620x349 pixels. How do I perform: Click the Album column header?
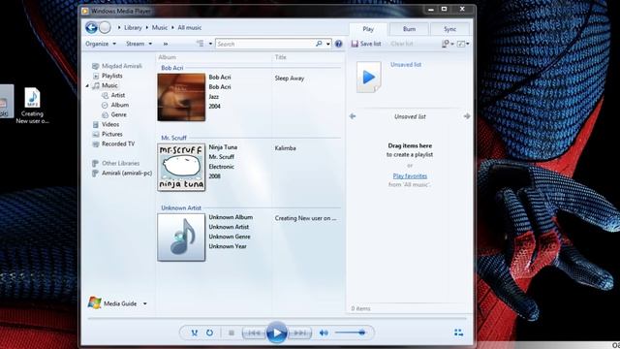(x=168, y=57)
